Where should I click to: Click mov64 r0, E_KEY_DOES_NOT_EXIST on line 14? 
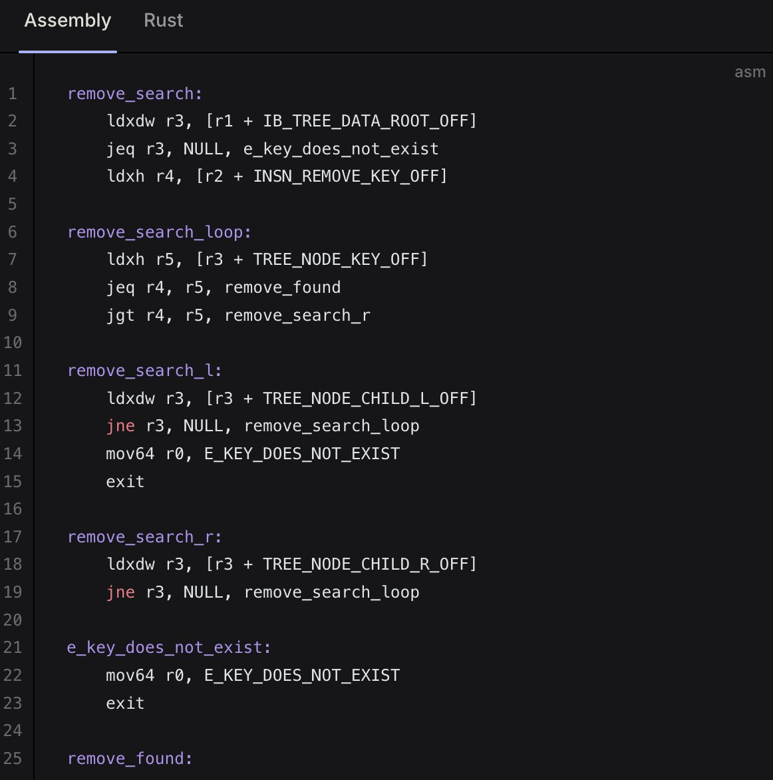[253, 454]
